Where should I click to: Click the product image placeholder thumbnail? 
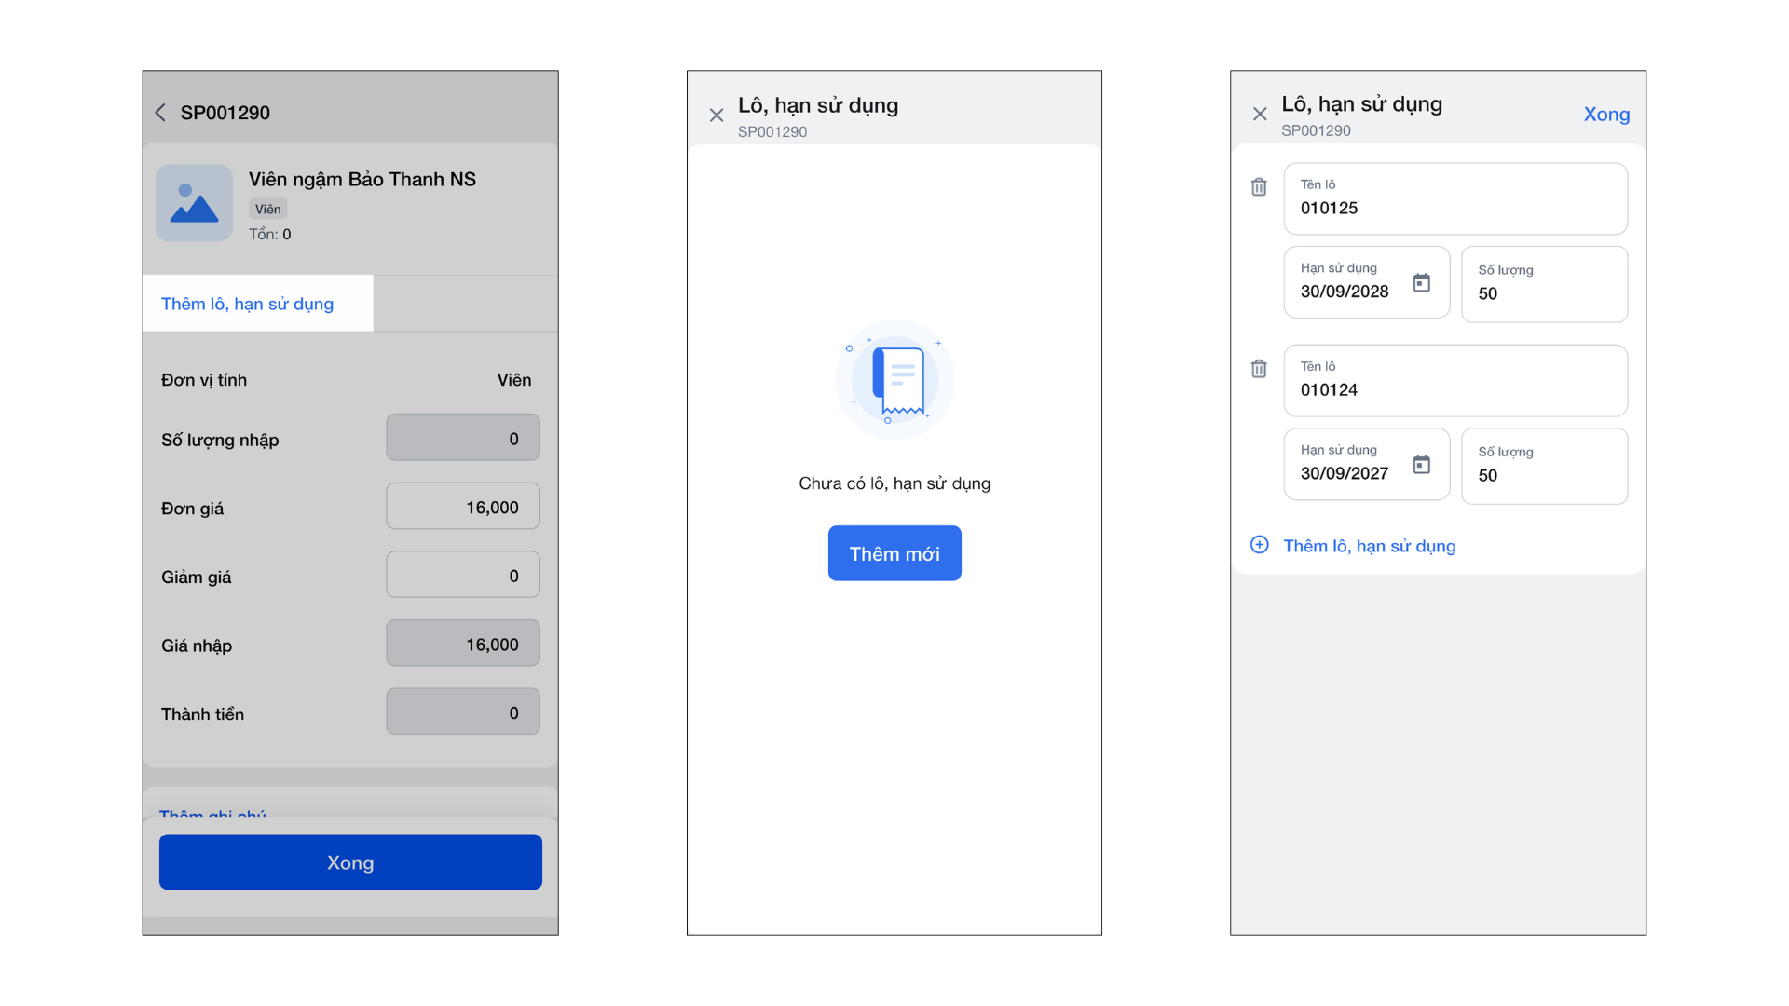194,203
